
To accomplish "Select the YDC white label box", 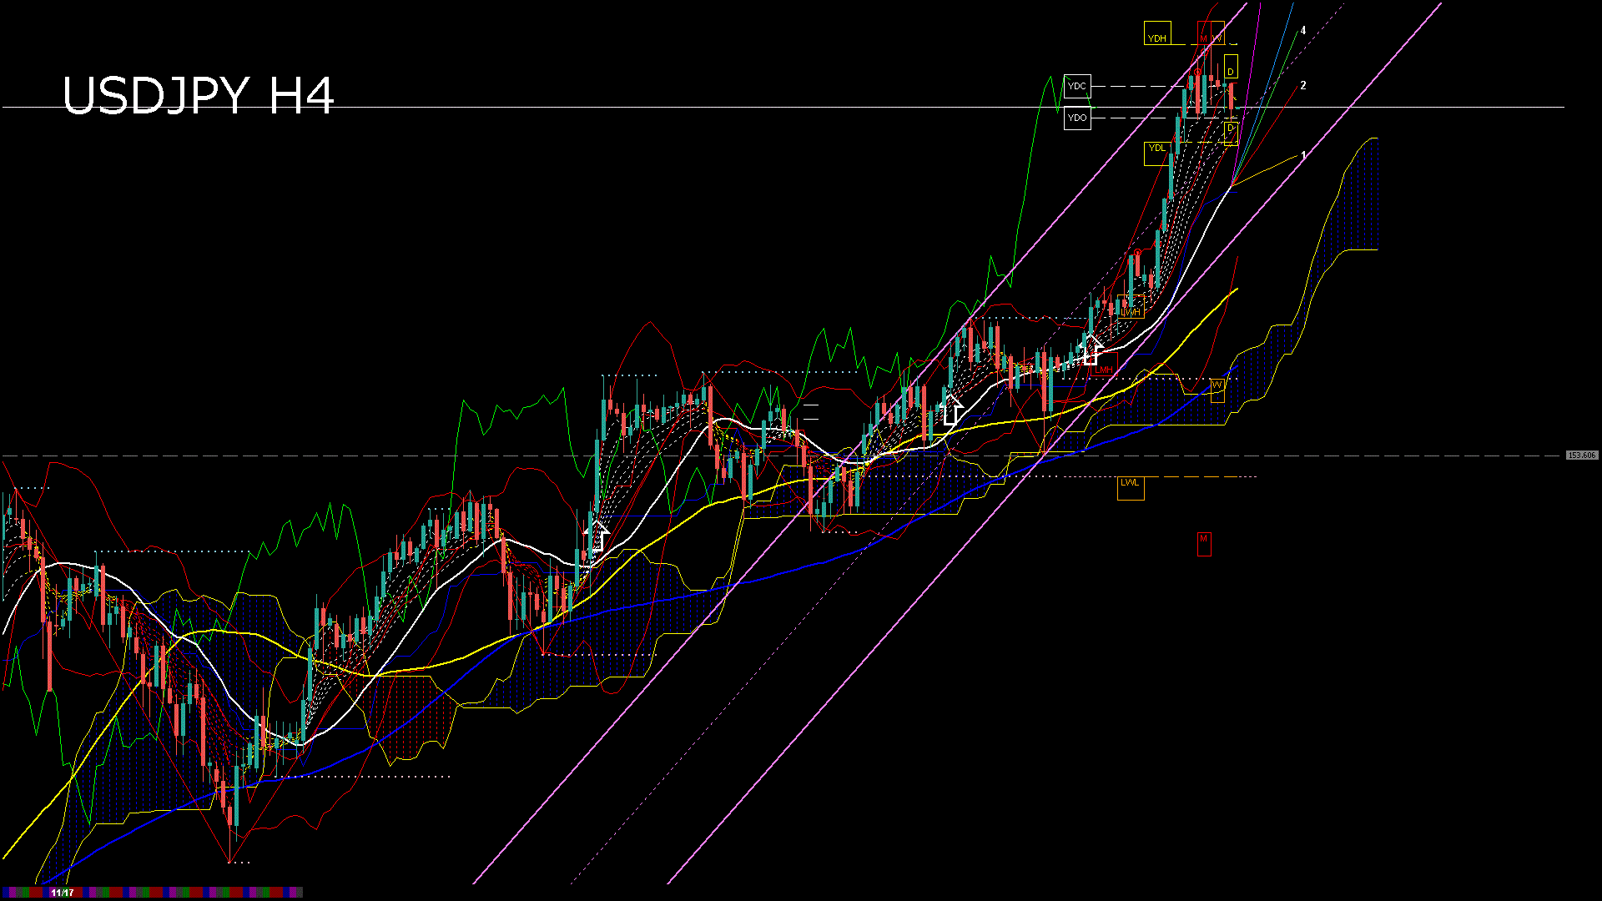I will [x=1077, y=86].
